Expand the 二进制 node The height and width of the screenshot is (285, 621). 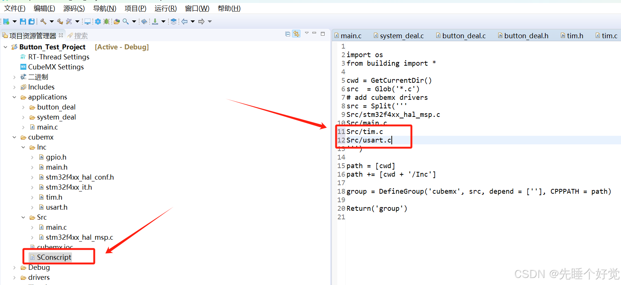click(14, 77)
